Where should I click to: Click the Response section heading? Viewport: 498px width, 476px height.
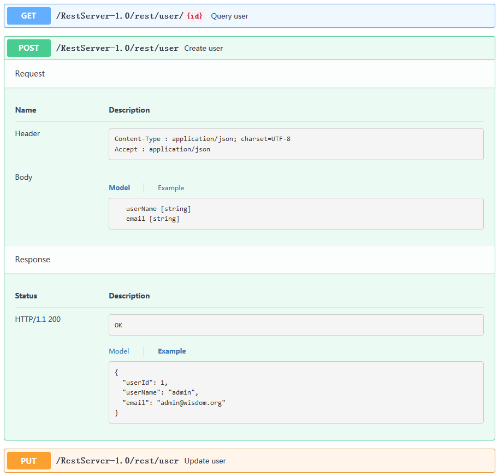click(x=32, y=260)
